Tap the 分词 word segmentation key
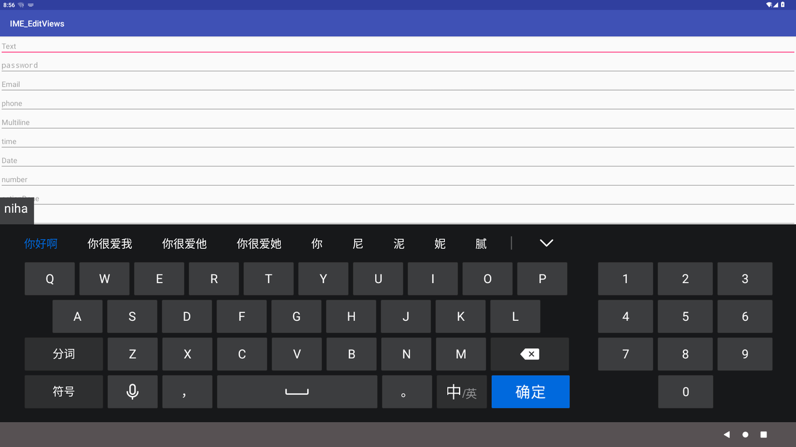 point(63,354)
